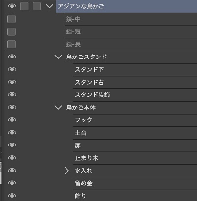The image size is (197, 201).
Task: Hide the スタンド下 part
Action: (x=12, y=69)
